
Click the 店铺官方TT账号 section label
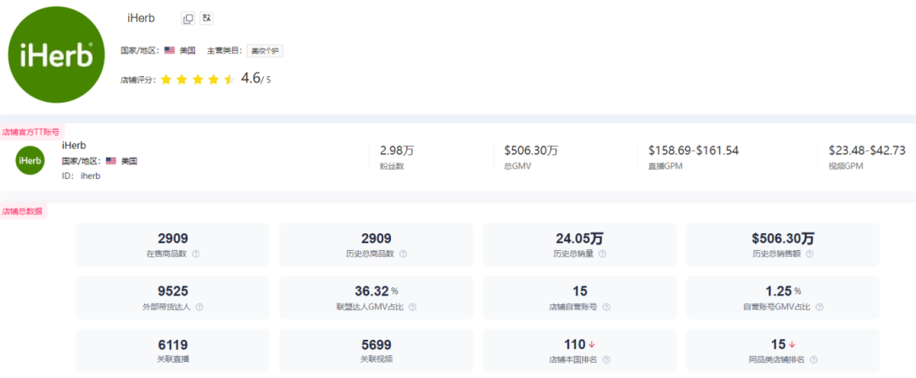point(31,132)
